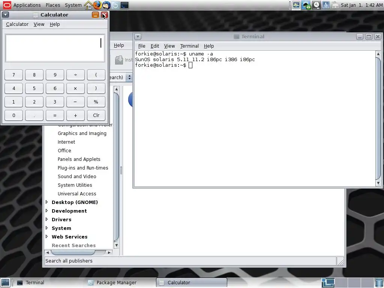Click the multiply button on Calculator
Image resolution: width=384 pixels, height=288 pixels.
[x=75, y=88]
